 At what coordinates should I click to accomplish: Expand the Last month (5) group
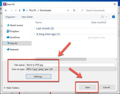[x=35, y=28]
